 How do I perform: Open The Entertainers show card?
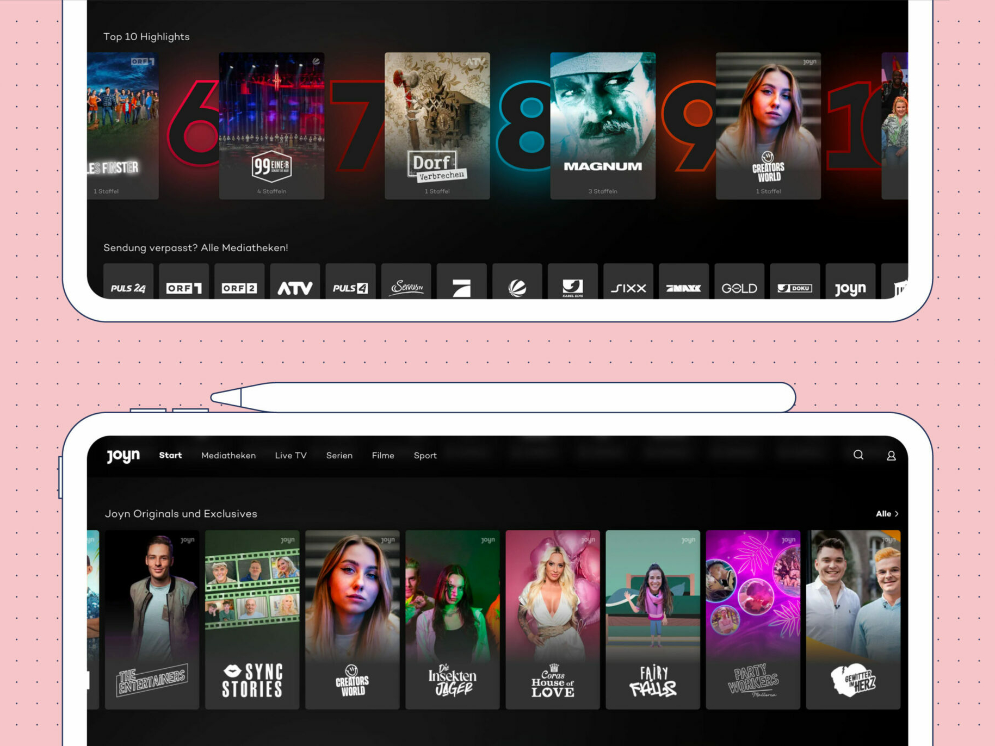(x=152, y=619)
